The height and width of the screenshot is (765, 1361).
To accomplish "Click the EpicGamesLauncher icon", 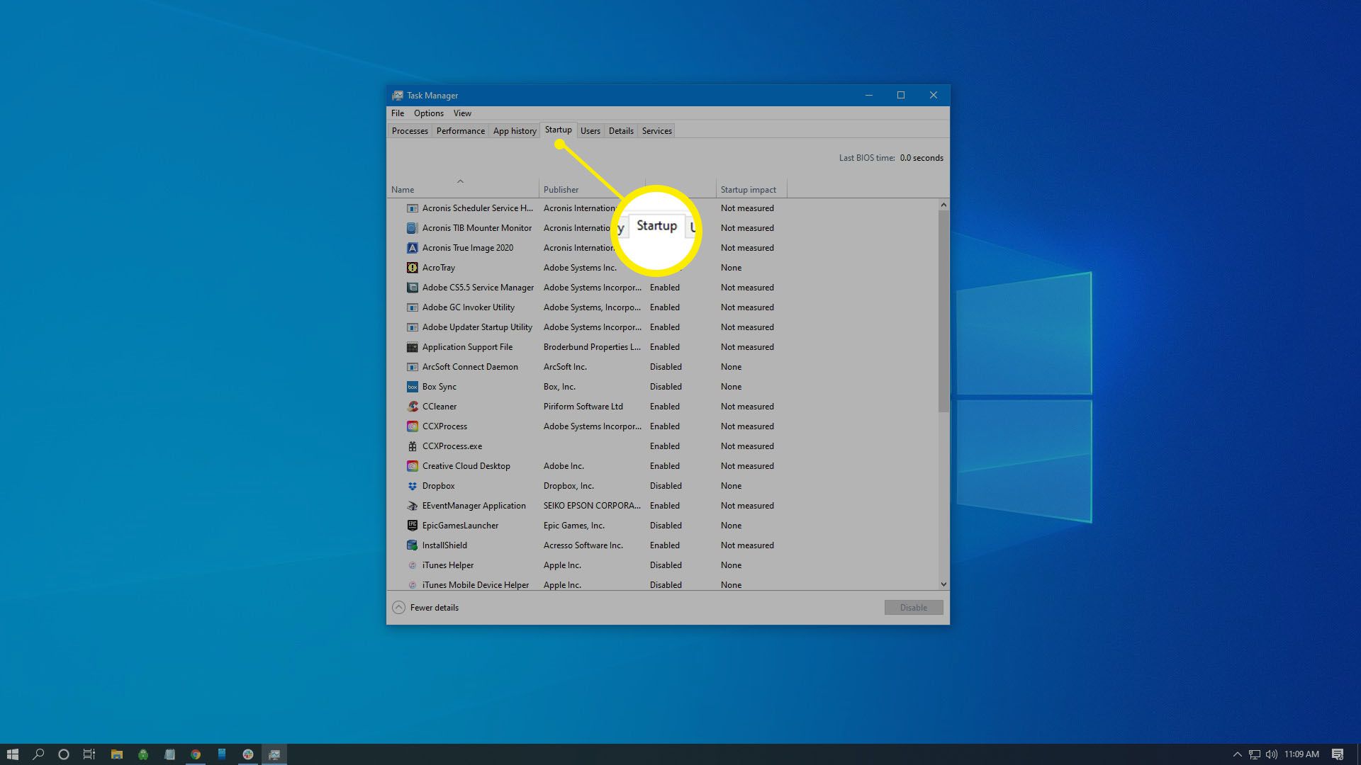I will (411, 525).
